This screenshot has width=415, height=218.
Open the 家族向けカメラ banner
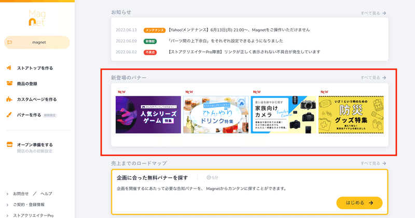pos(283,114)
